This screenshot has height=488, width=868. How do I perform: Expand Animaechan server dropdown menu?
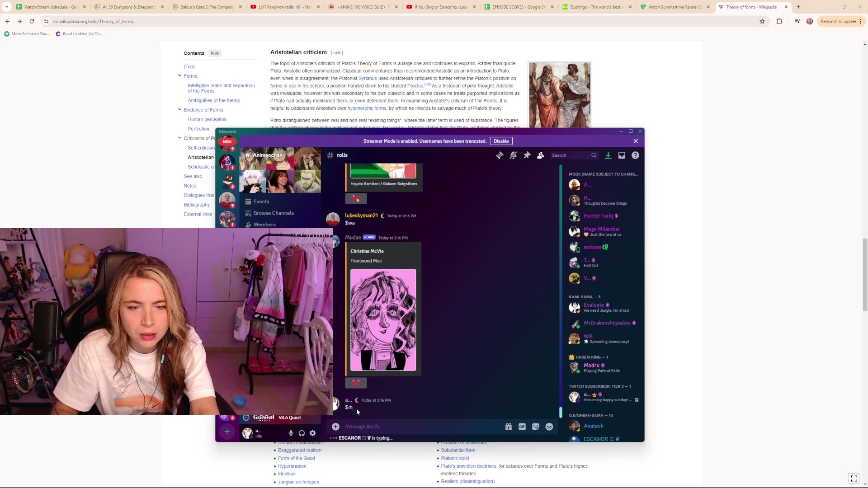[x=312, y=155]
